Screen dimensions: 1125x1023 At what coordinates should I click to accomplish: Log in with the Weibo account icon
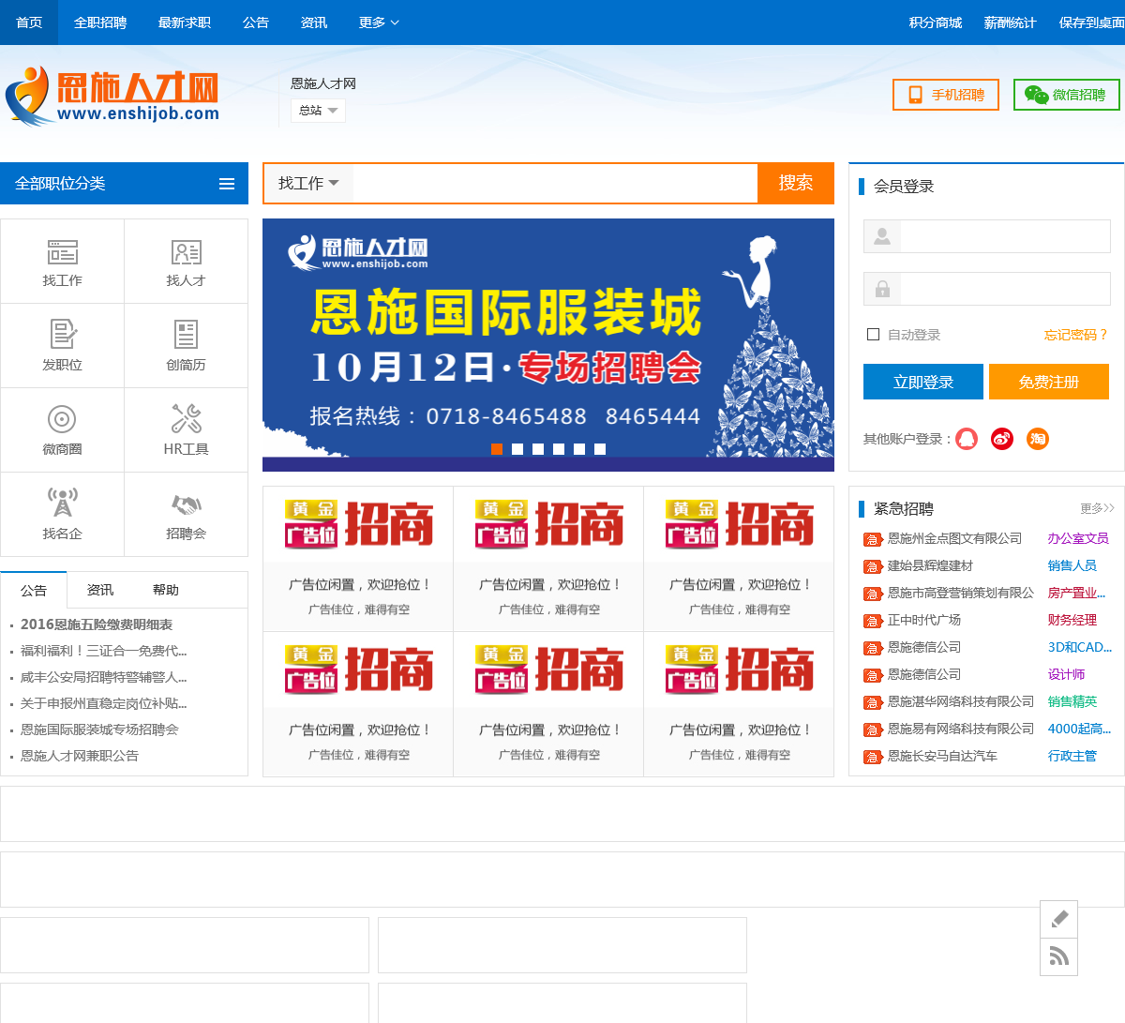pyautogui.click(x=1002, y=439)
